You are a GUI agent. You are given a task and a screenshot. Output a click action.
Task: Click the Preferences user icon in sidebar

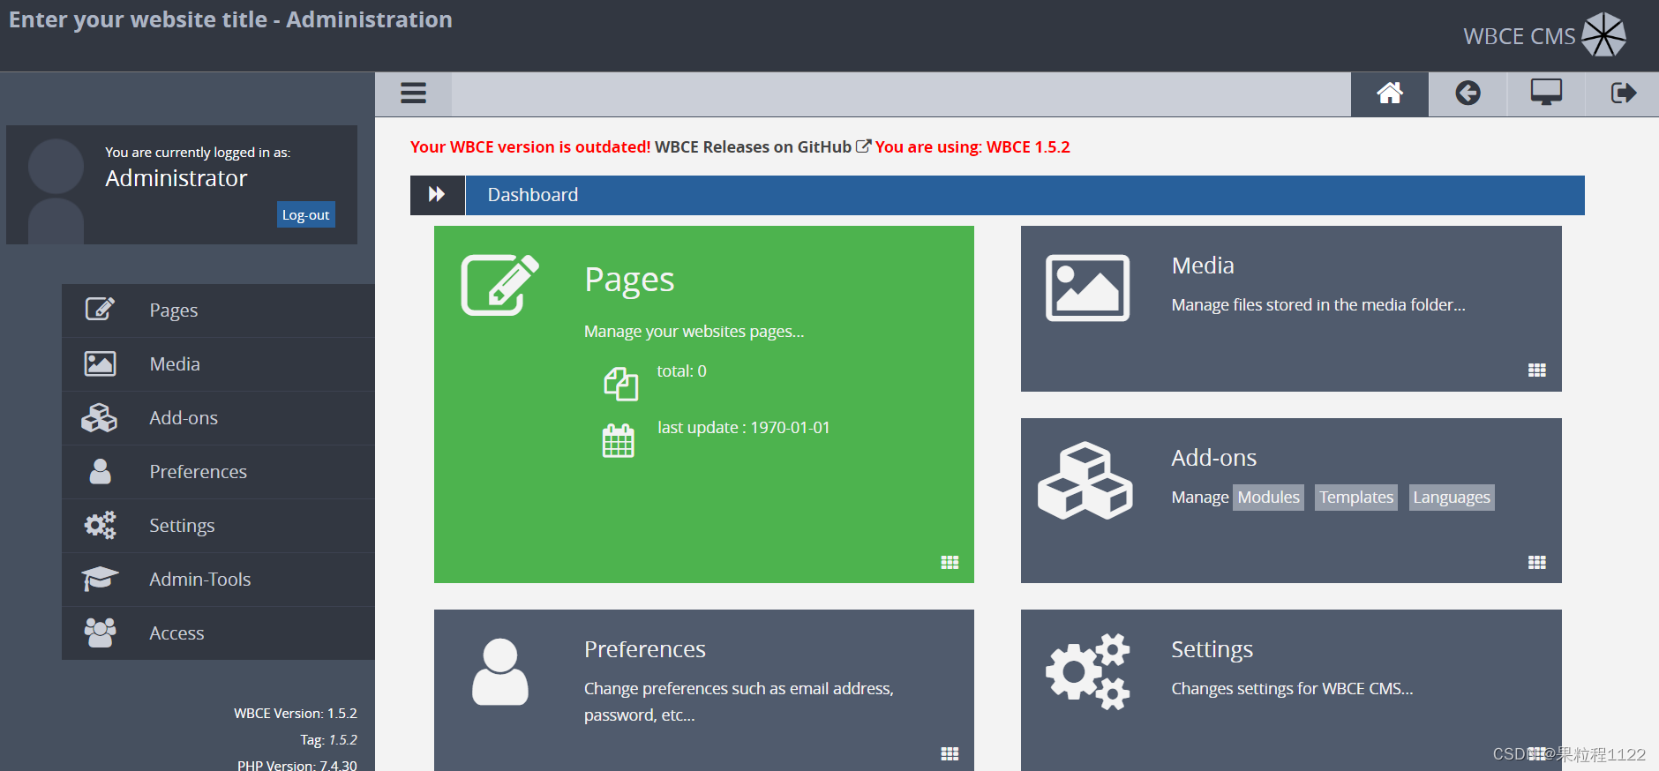pyautogui.click(x=101, y=471)
